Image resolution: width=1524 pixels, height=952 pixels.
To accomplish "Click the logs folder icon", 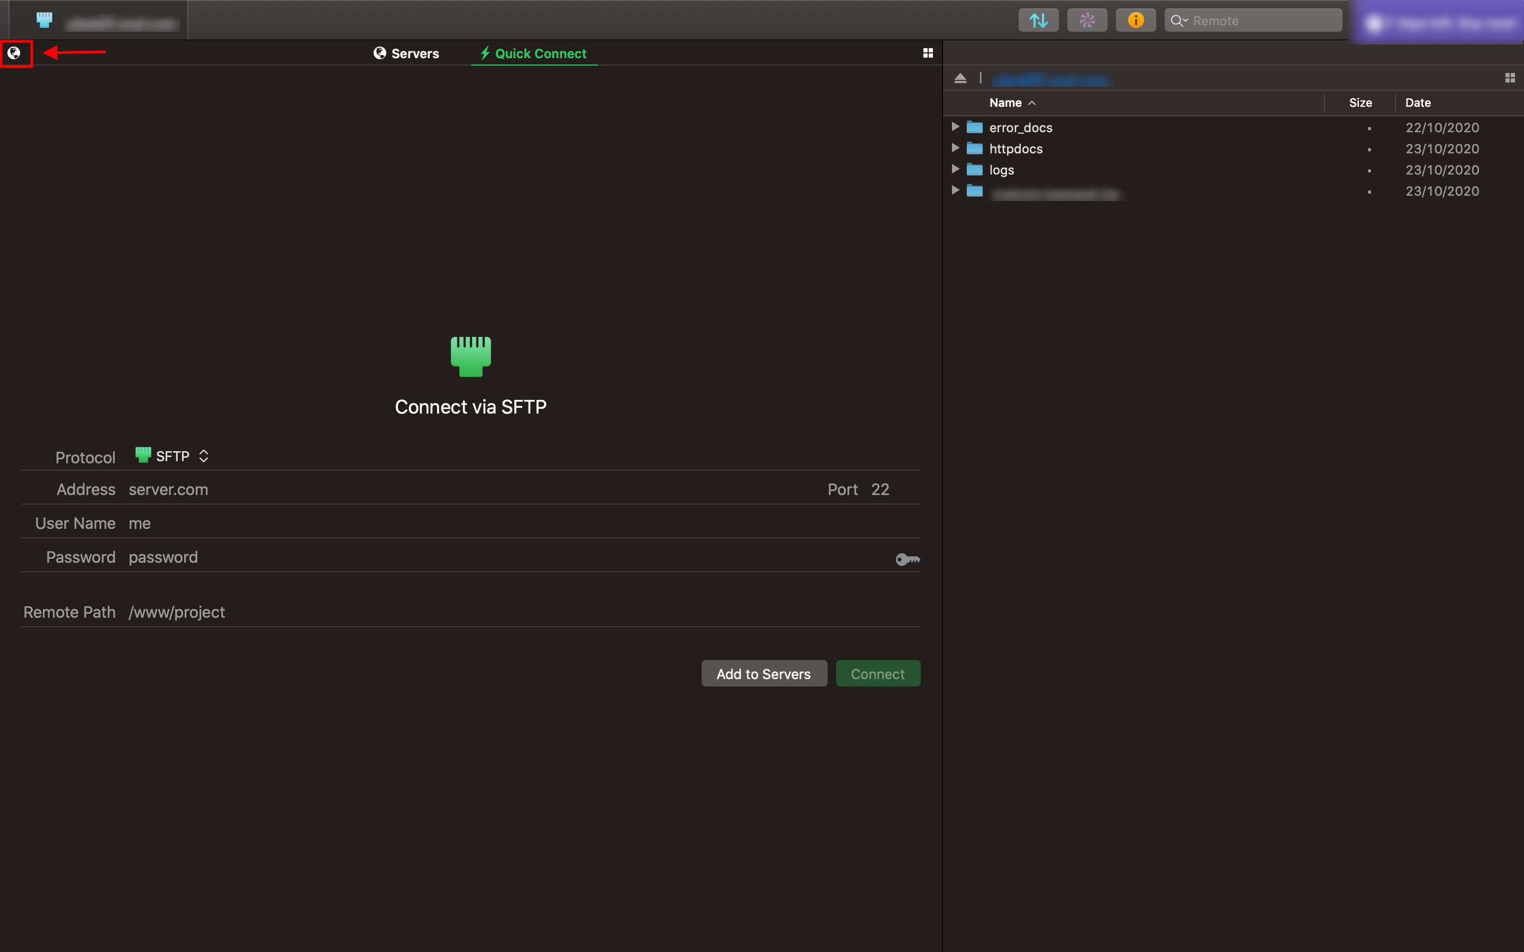I will [974, 169].
